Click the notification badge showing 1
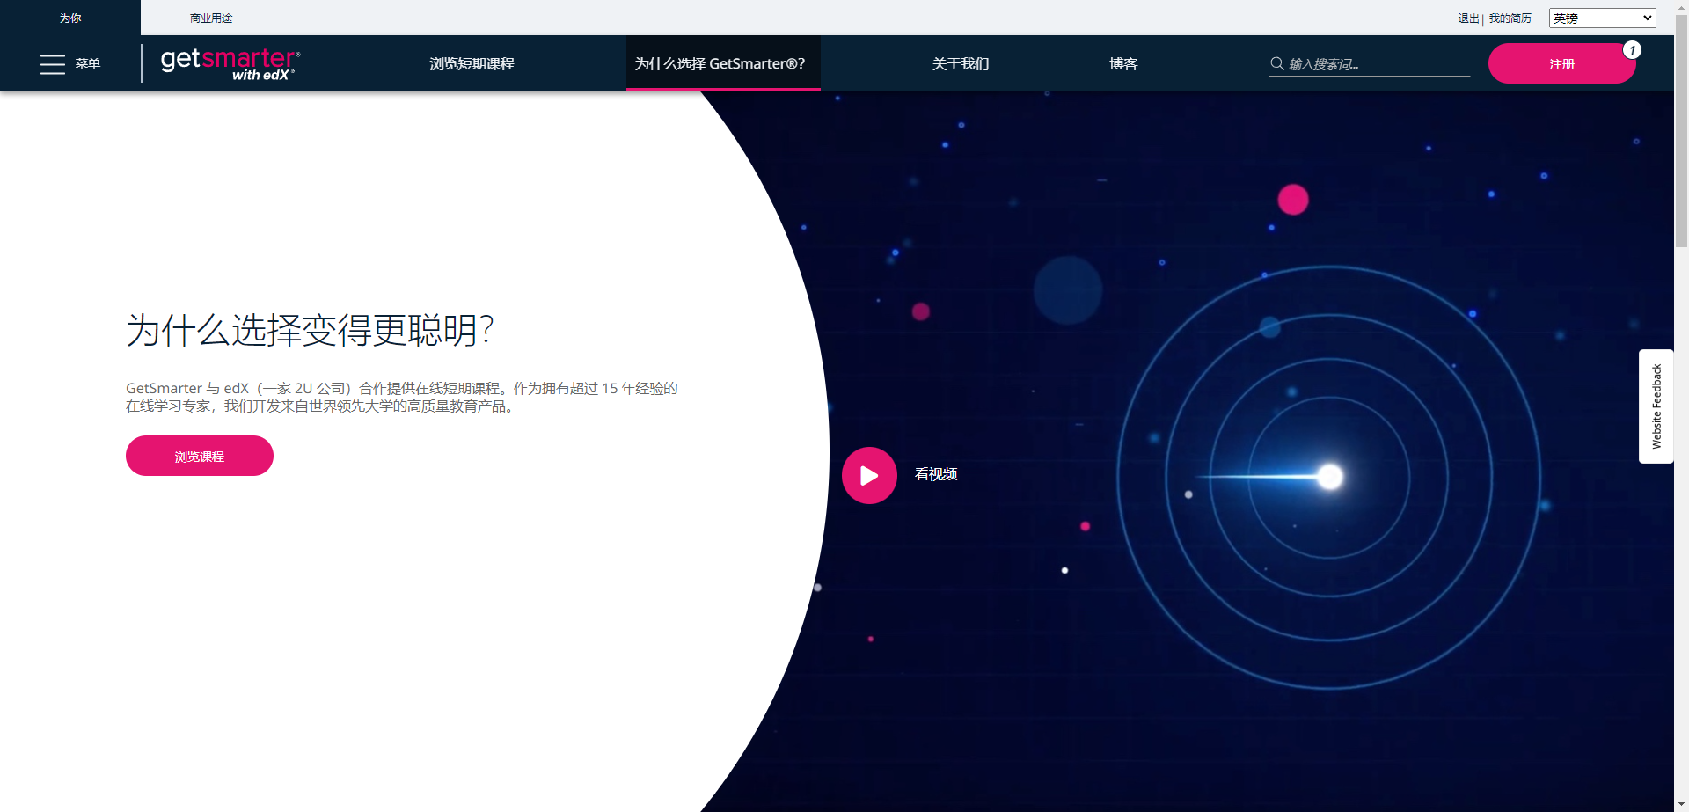1689x812 pixels. point(1632,50)
